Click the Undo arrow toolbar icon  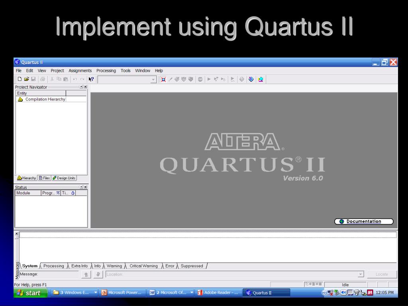[x=75, y=79]
